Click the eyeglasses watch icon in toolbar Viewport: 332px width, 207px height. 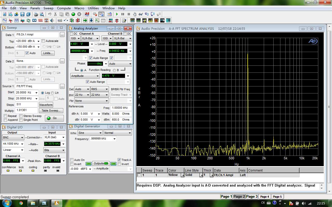[x=141, y=14]
